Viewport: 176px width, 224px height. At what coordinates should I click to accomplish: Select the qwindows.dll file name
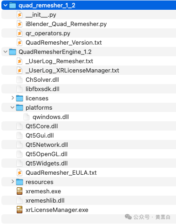pyautogui.click(x=51, y=117)
